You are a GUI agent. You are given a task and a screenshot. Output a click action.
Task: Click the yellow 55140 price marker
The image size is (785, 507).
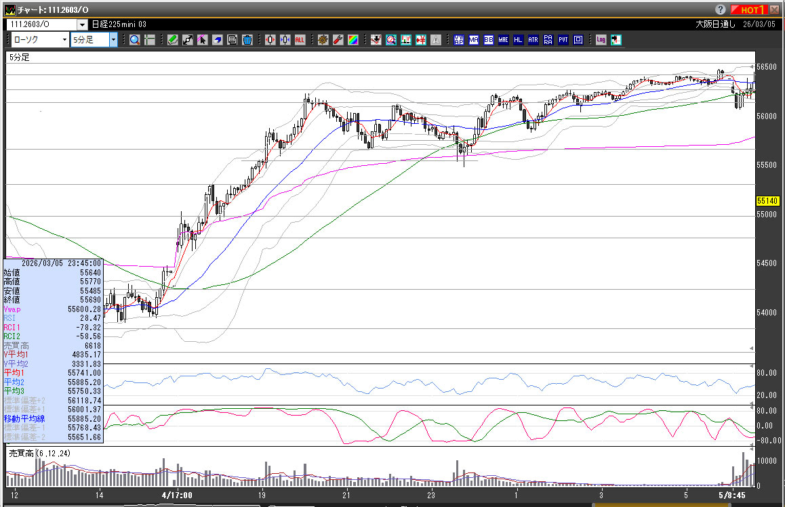tap(766, 201)
